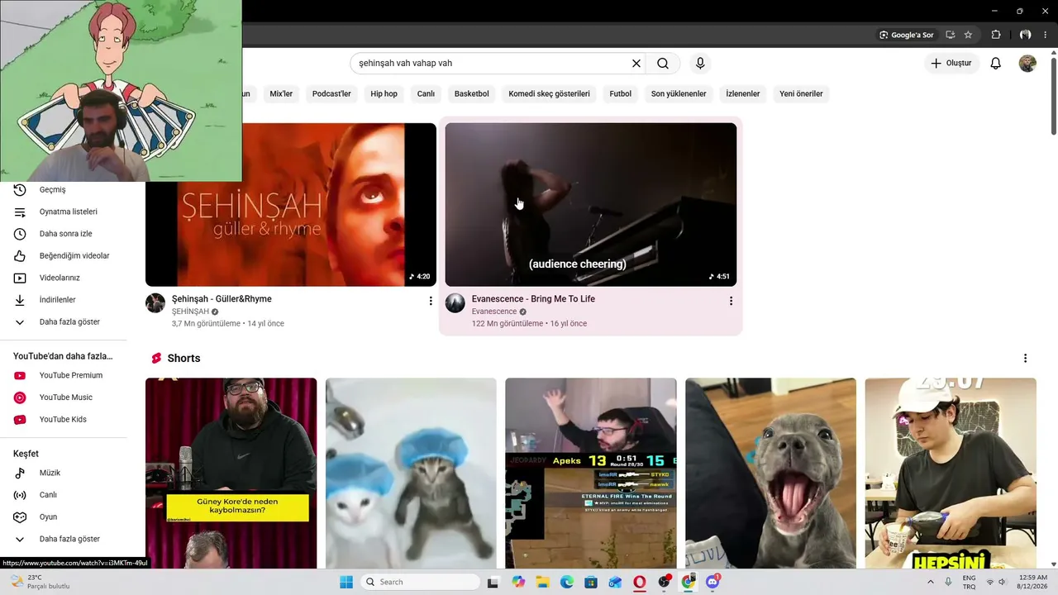Click the Oluştur create button
This screenshot has height=595, width=1058.
951,64
